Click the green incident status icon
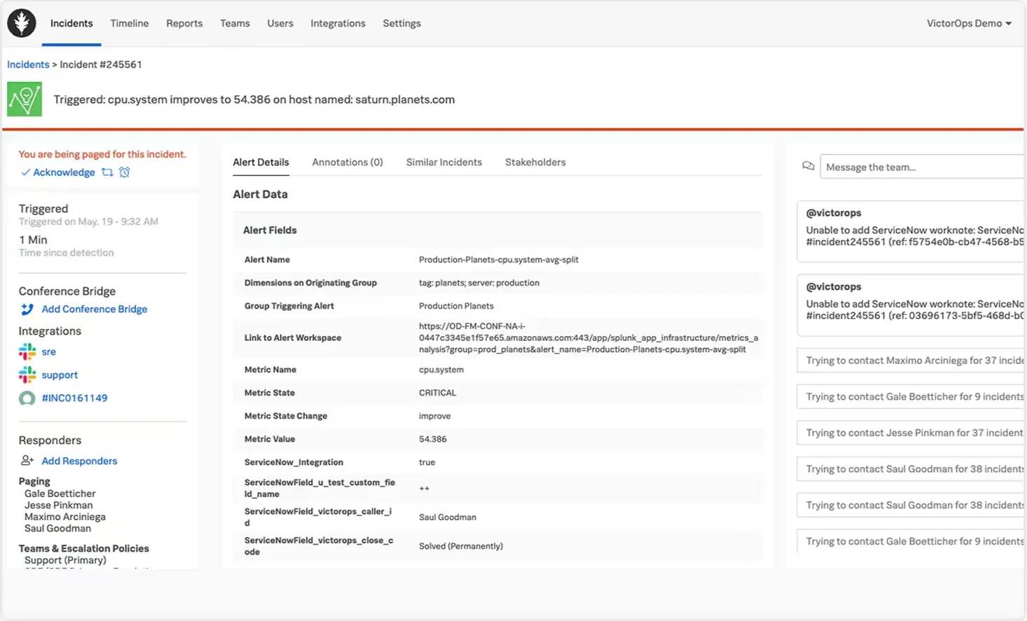The image size is (1027, 621). pos(24,98)
